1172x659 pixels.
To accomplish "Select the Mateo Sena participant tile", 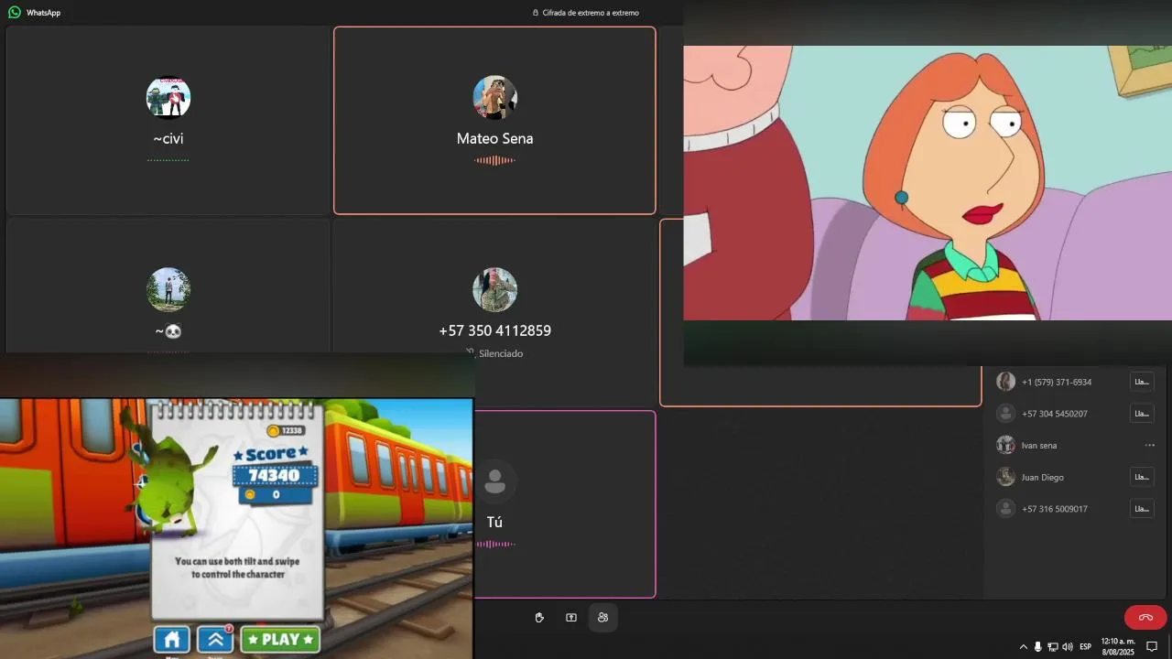I will 494,121.
